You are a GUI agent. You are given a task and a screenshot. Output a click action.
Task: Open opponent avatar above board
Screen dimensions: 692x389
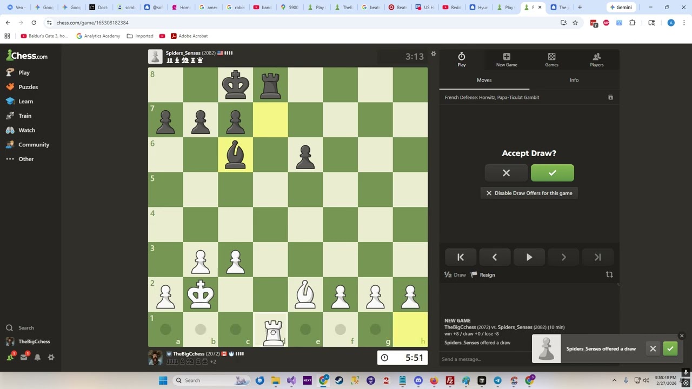(155, 56)
